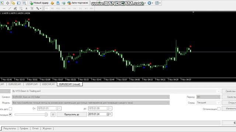The height and width of the screenshot is (132, 236).
Task: Switch to the USDCHF,H1 chart tab
Action: [x=48, y=84]
